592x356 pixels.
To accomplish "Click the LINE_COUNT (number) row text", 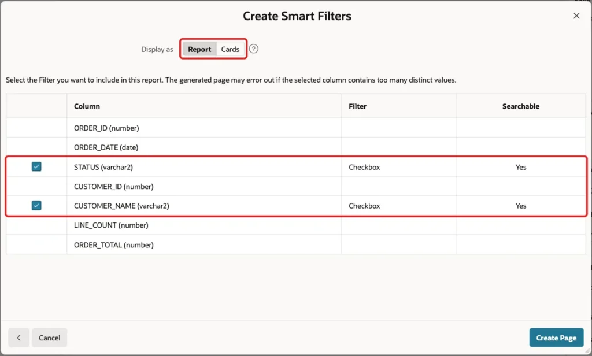I will pyautogui.click(x=111, y=225).
